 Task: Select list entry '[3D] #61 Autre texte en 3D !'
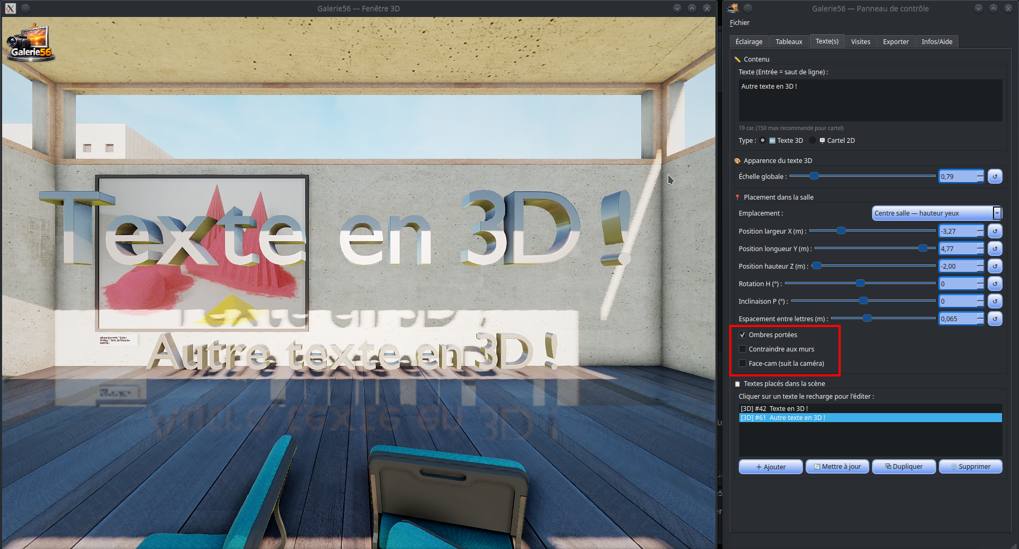pos(870,418)
